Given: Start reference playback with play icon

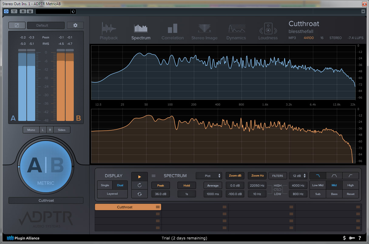Looking at the screenshot, I should (x=140, y=177).
